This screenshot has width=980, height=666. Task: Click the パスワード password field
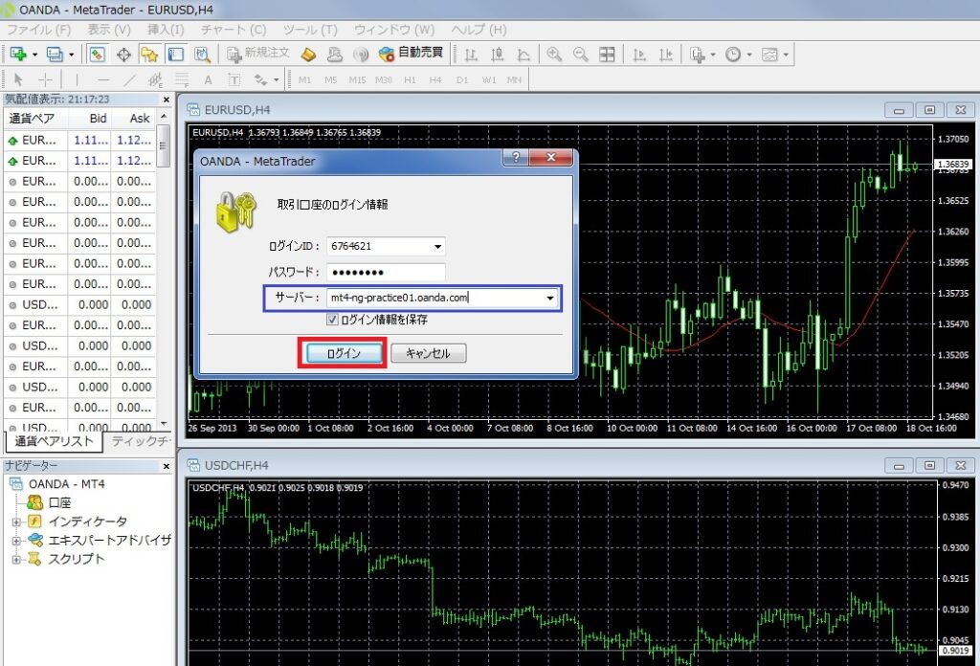[x=386, y=273]
